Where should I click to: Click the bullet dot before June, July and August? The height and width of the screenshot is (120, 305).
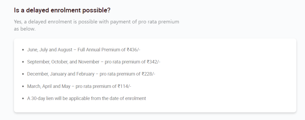tap(23, 50)
